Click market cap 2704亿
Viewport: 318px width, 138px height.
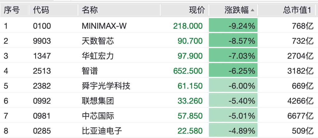(300, 56)
